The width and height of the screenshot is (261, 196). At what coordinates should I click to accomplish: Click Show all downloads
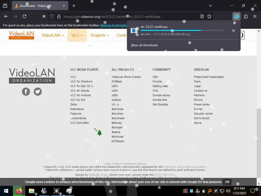[x=144, y=45]
